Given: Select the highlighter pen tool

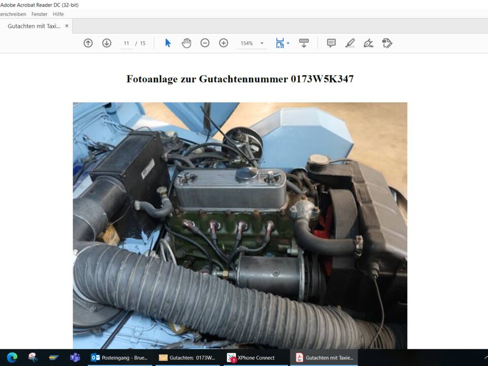Looking at the screenshot, I should [x=350, y=43].
